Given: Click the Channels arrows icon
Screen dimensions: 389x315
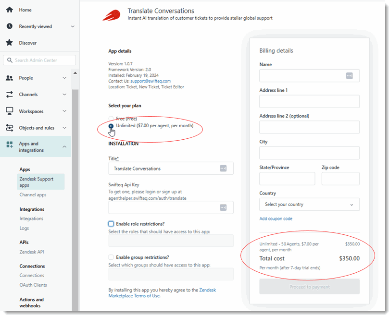Looking at the screenshot, I should [x=10, y=95].
